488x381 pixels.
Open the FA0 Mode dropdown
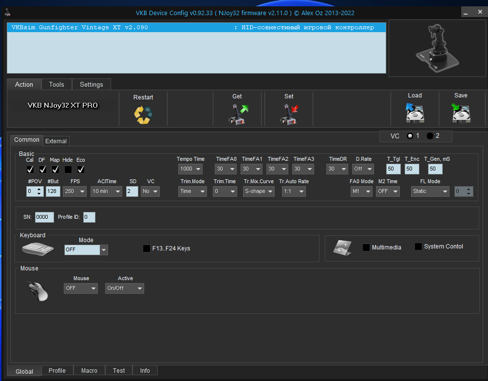pos(361,191)
